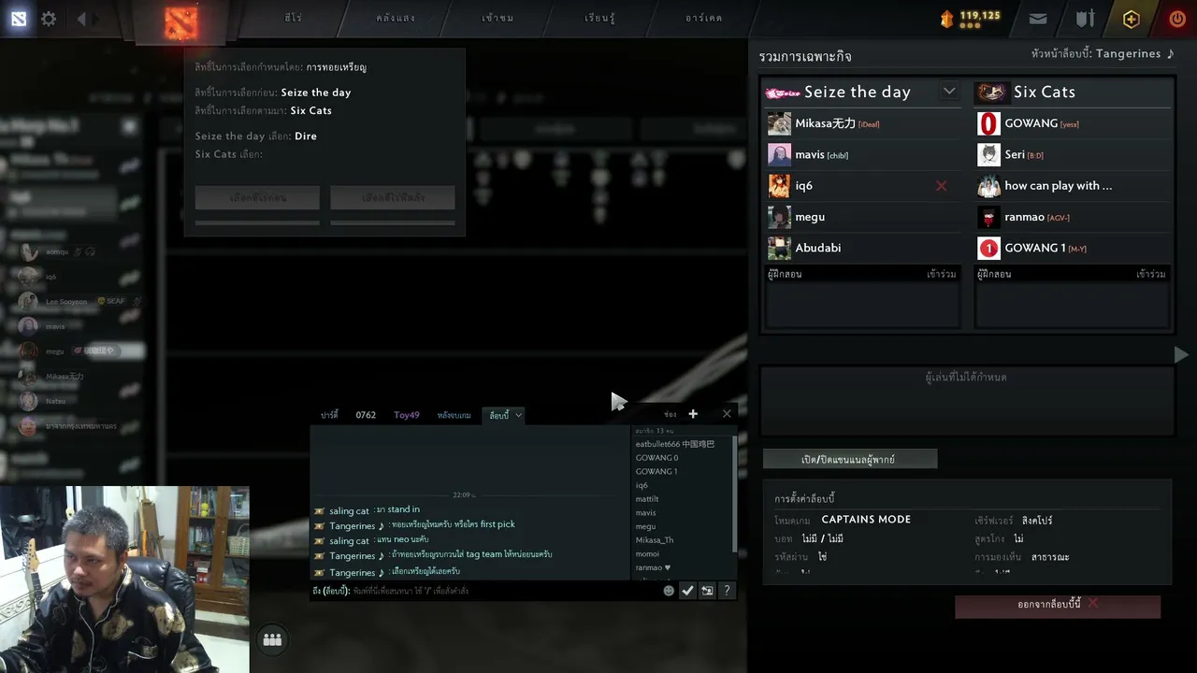
Task: Open chat help question mark
Action: point(727,591)
